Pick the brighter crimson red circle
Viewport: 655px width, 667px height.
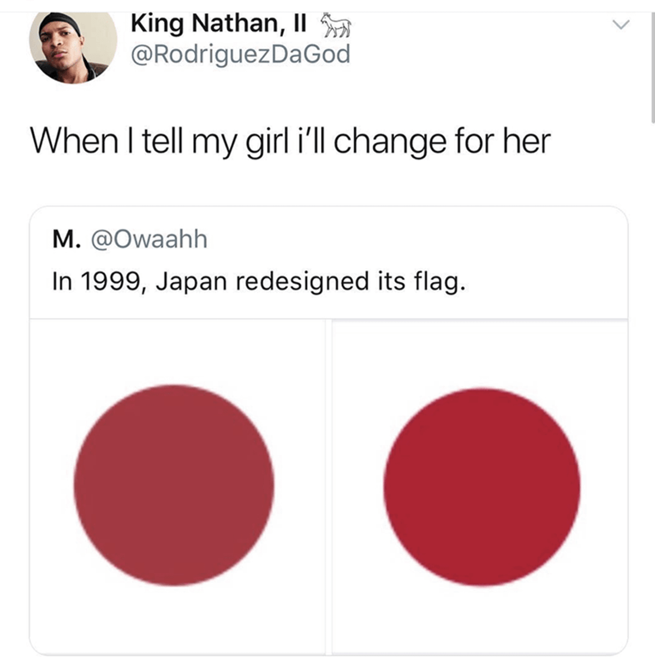pos(482,487)
